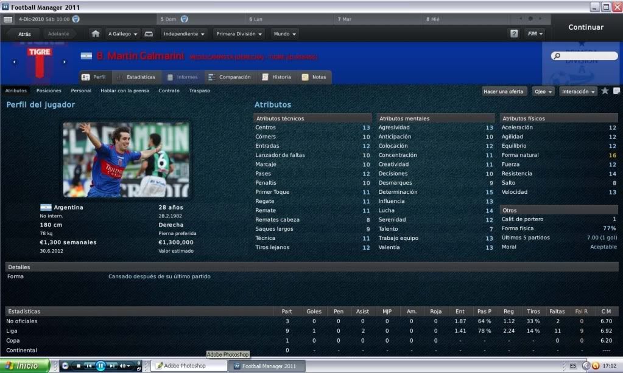Expand the Interacción dropdown
623x373 pixels.
pyautogui.click(x=578, y=92)
